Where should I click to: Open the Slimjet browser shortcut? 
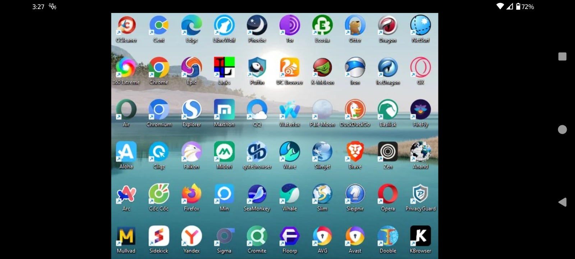coord(322,151)
